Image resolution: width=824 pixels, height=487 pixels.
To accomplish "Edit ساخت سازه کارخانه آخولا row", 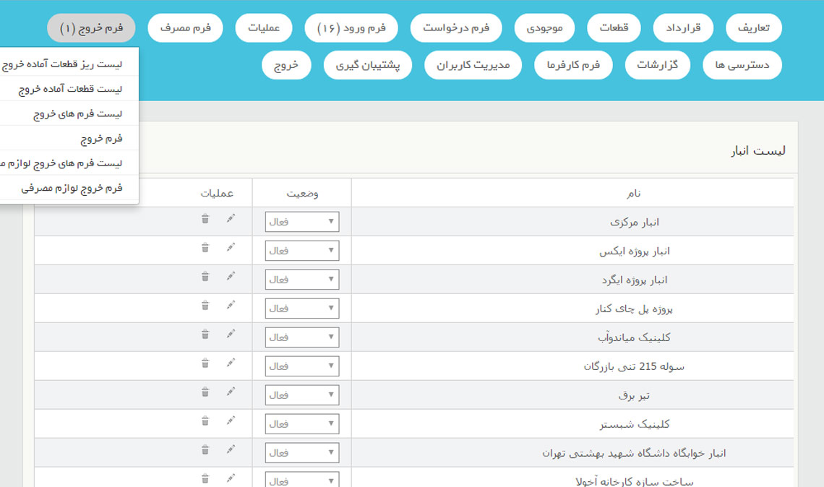I will (x=231, y=478).
